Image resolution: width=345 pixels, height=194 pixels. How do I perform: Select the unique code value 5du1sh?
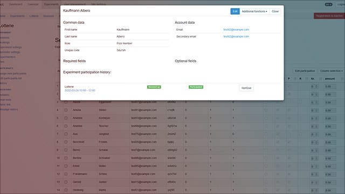point(121,51)
